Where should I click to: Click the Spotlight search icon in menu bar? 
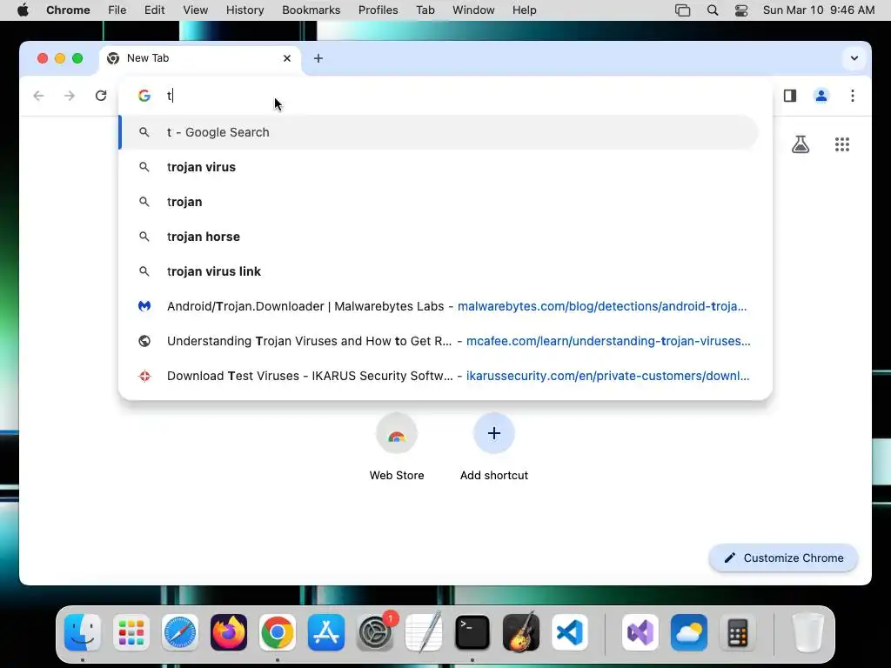[x=713, y=10]
